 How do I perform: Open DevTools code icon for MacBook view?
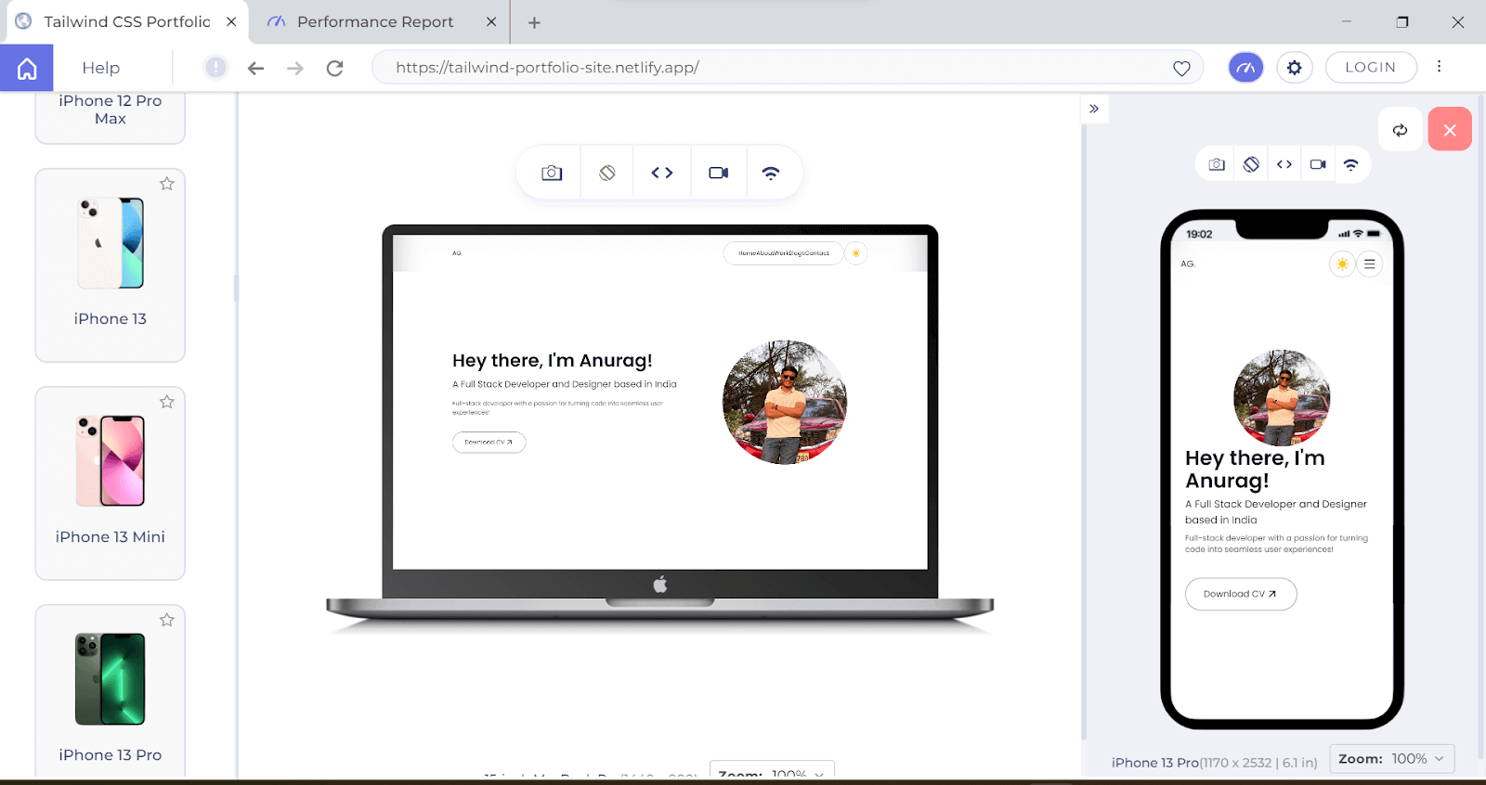662,173
